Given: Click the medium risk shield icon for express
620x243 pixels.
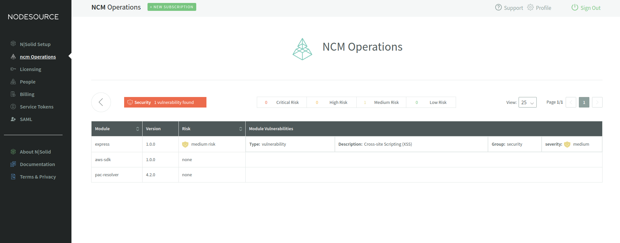Looking at the screenshot, I should point(185,144).
